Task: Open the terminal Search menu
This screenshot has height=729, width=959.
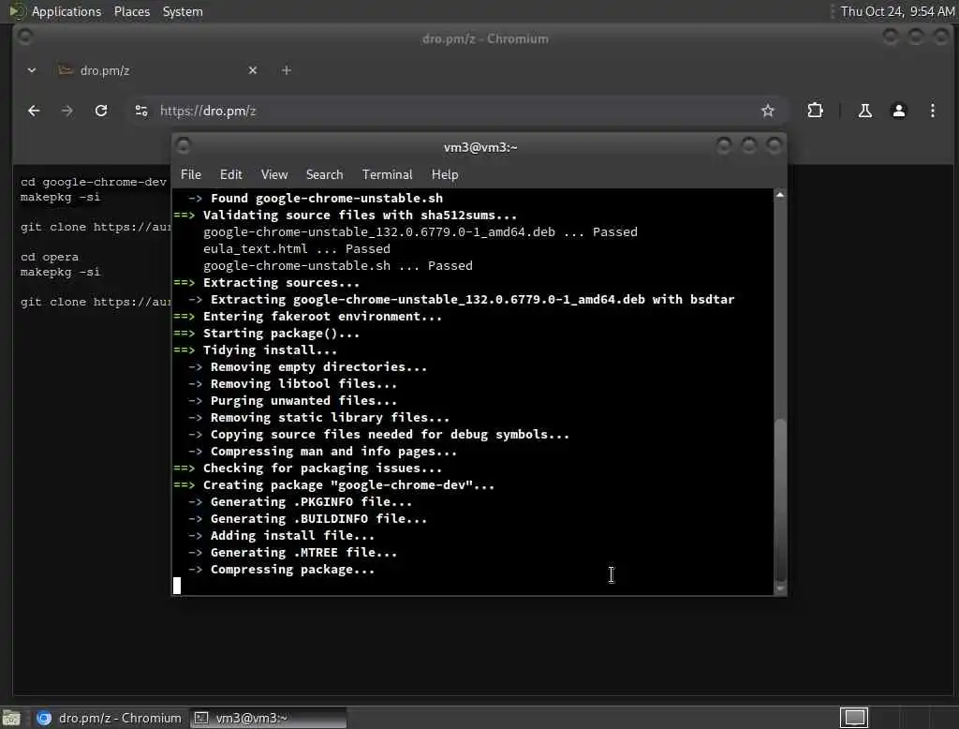Action: pos(325,174)
